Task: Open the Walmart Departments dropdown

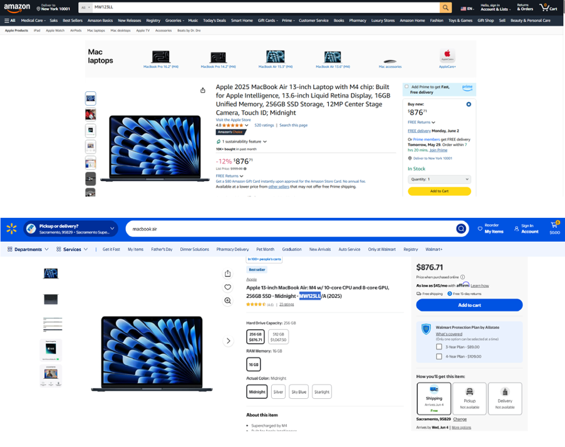Action: pyautogui.click(x=28, y=249)
